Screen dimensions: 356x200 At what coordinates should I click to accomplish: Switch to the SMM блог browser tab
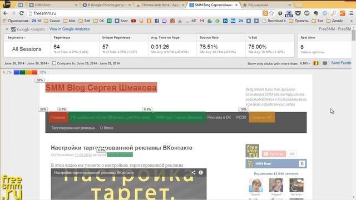[53, 5]
